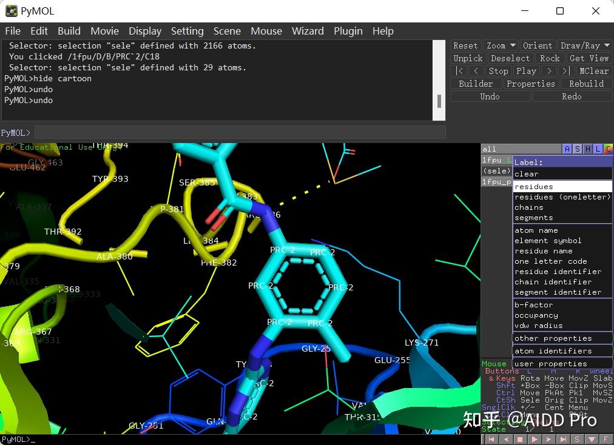614x445 pixels.
Task: Click the Get View button
Action: click(589, 58)
